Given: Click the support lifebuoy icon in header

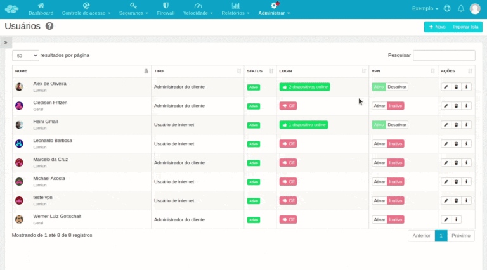Looking at the screenshot, I should click(x=446, y=8).
